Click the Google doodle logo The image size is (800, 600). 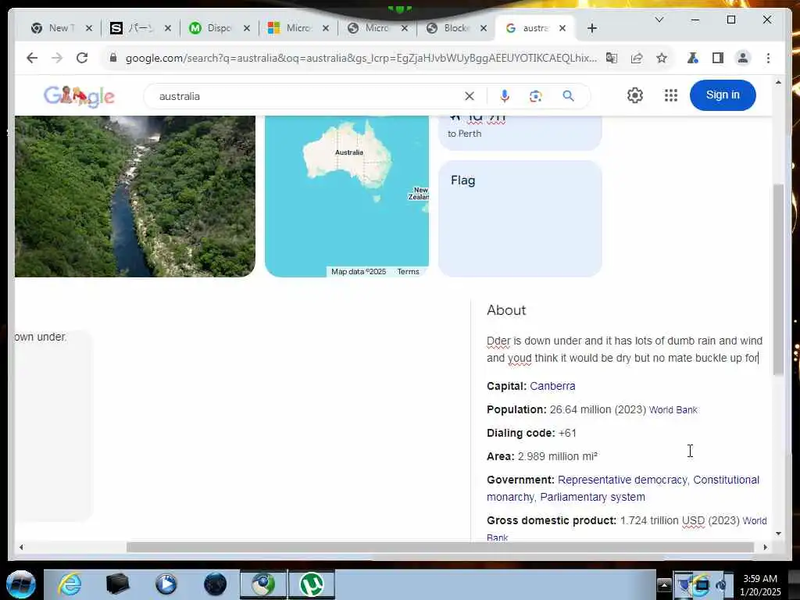(79, 96)
